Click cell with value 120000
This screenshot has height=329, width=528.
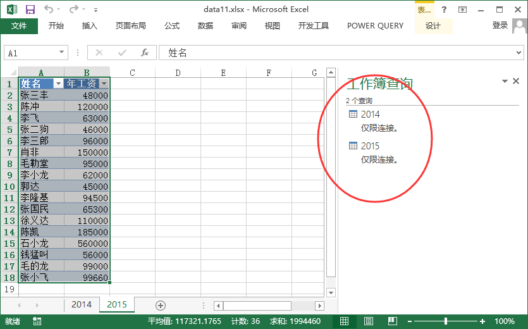point(87,107)
